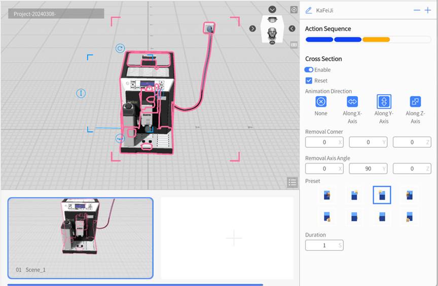Viewport: 438px width, 286px height.
Task: Expand the down chevron above view cube
Action: [272, 10]
